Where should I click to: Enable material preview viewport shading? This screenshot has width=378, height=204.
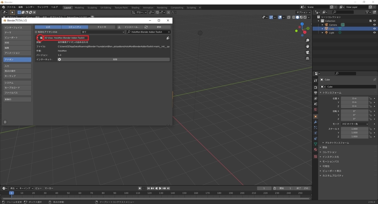[301, 17]
